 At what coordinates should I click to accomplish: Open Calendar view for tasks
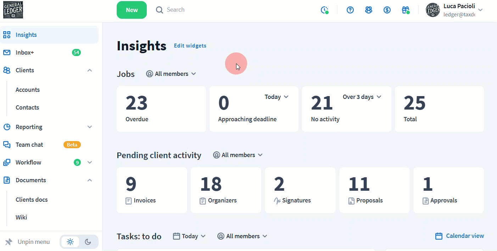click(459, 236)
